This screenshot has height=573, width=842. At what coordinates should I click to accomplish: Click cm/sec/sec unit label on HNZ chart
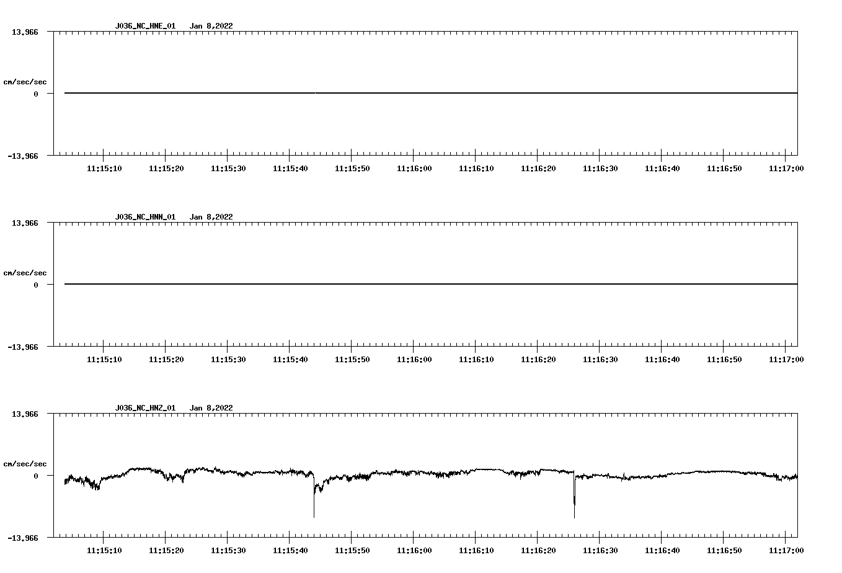point(25,464)
